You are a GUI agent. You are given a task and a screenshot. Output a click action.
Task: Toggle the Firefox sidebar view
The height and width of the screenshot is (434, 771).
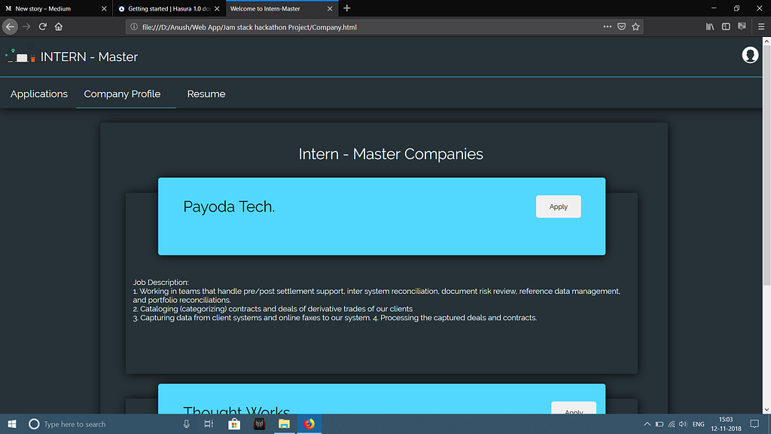click(x=726, y=26)
